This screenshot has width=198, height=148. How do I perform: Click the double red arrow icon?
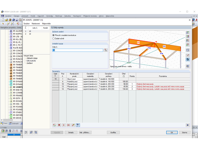(x=69, y=125)
